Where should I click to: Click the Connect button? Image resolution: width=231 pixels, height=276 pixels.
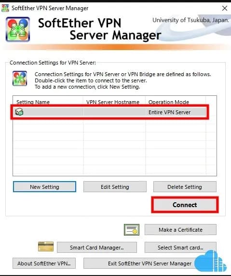185,205
